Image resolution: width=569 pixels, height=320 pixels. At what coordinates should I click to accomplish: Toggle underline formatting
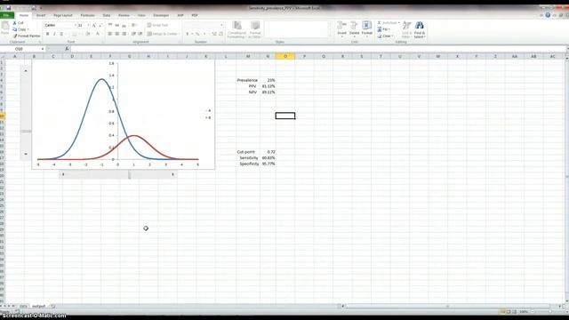click(x=61, y=34)
